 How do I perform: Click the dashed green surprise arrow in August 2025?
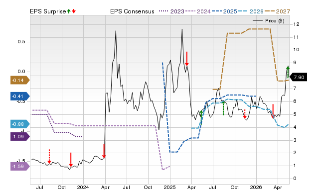click(x=223, y=108)
